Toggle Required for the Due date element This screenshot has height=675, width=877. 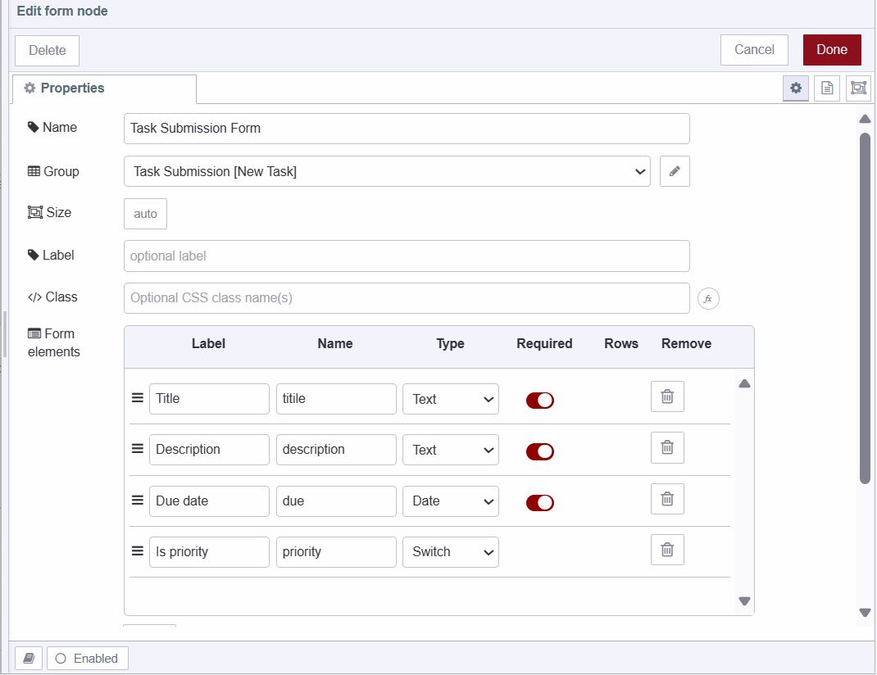540,502
